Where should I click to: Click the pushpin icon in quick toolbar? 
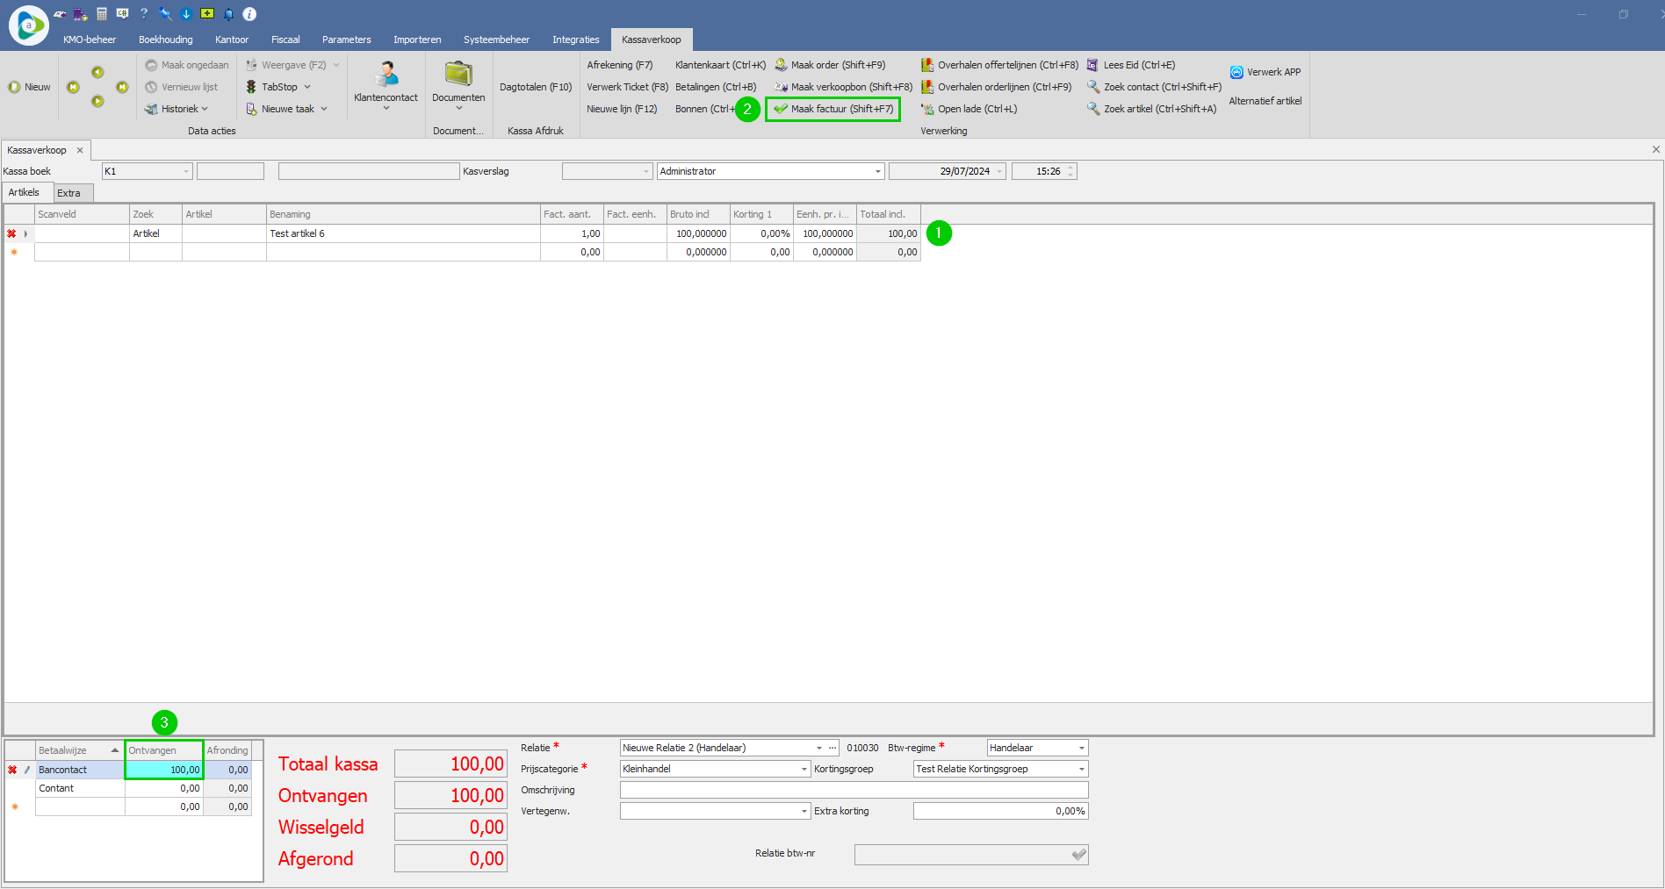click(x=165, y=14)
